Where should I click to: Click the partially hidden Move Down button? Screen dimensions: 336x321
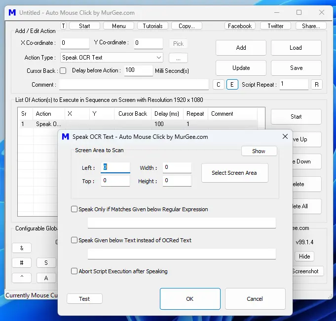click(x=306, y=161)
